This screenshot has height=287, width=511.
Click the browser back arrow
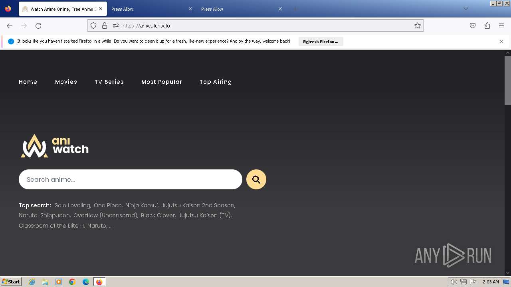pyautogui.click(x=10, y=26)
